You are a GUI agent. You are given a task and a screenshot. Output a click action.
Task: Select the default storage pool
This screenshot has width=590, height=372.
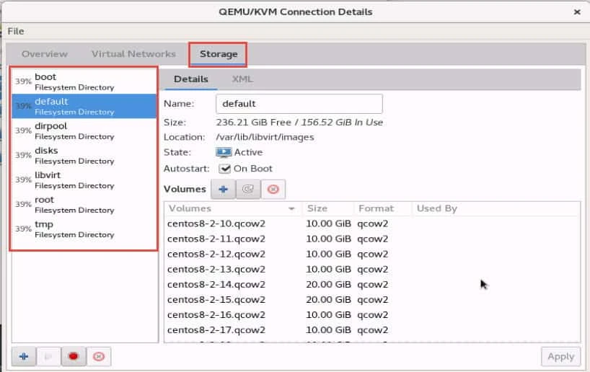[x=84, y=106]
